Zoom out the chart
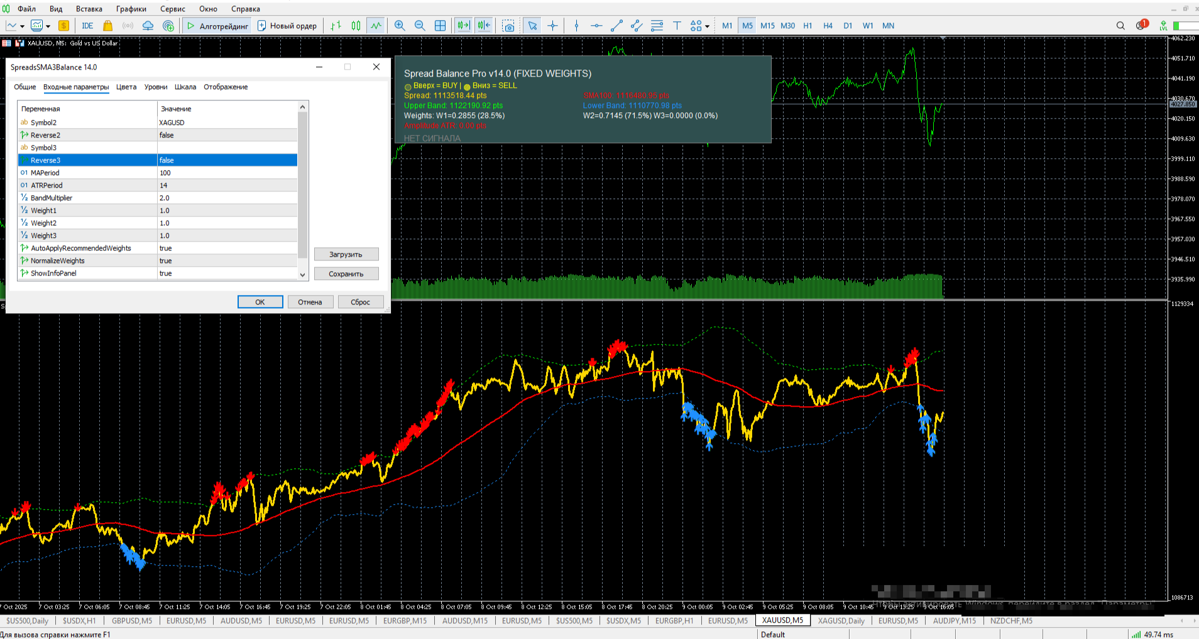 coord(420,26)
